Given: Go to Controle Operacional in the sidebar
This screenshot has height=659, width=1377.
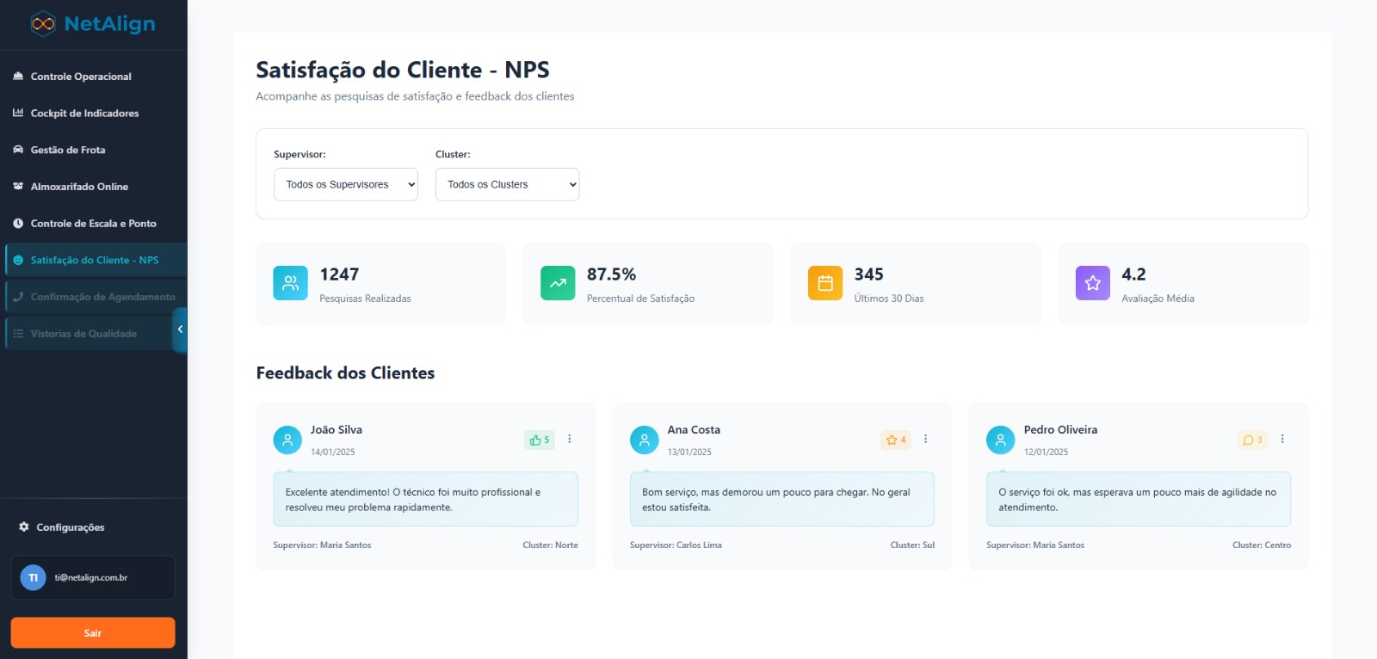Looking at the screenshot, I should [x=81, y=77].
